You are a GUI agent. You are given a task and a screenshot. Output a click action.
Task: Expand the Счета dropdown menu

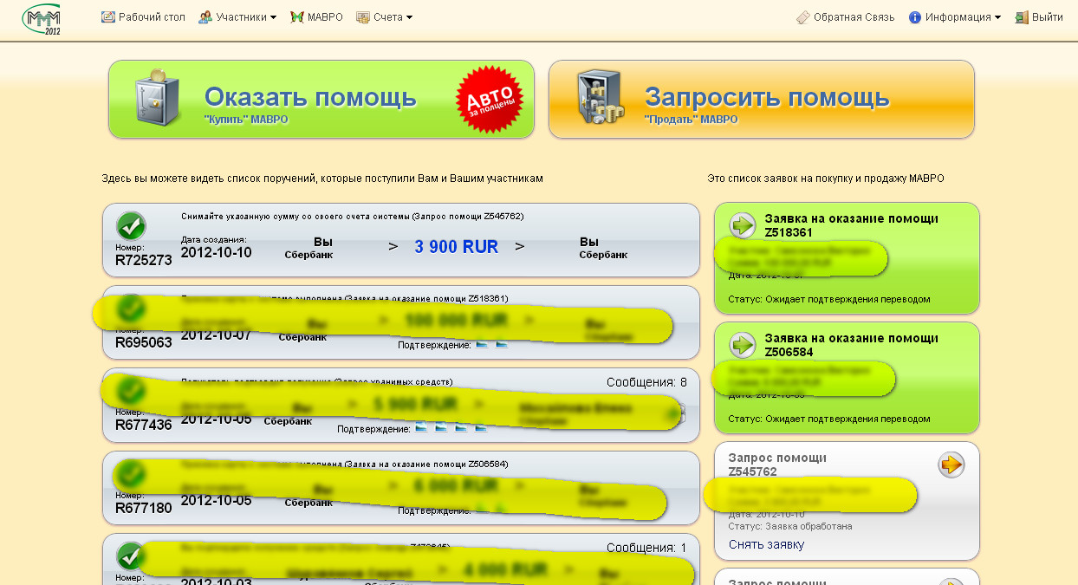(x=393, y=17)
